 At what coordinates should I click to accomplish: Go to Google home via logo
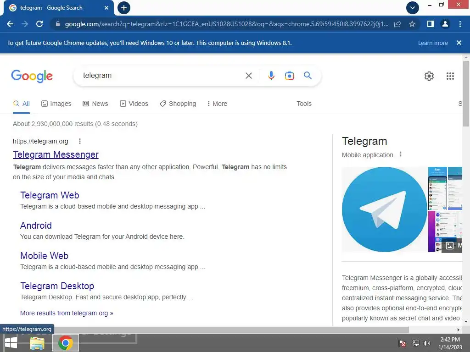pos(32,76)
